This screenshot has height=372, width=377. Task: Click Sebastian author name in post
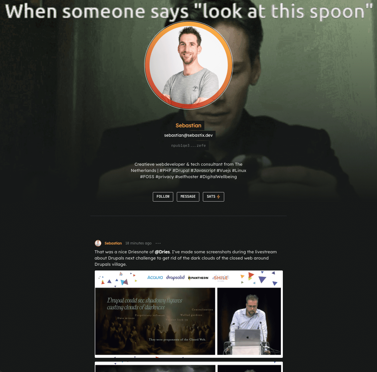113,243
